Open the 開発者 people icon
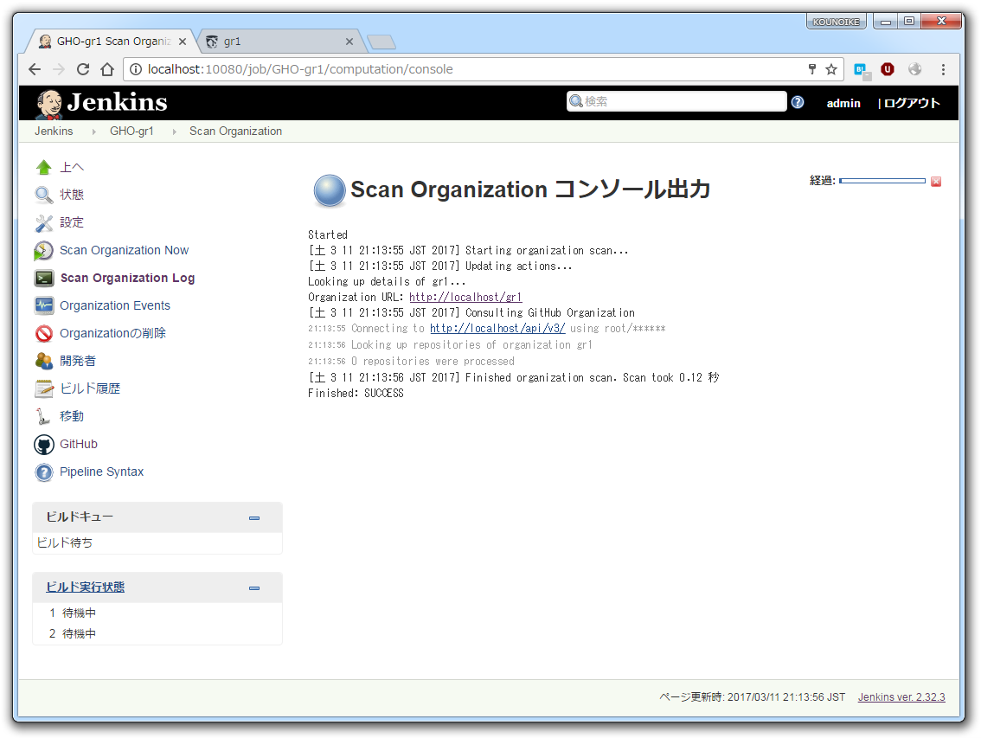The height and width of the screenshot is (738, 981). (x=43, y=361)
